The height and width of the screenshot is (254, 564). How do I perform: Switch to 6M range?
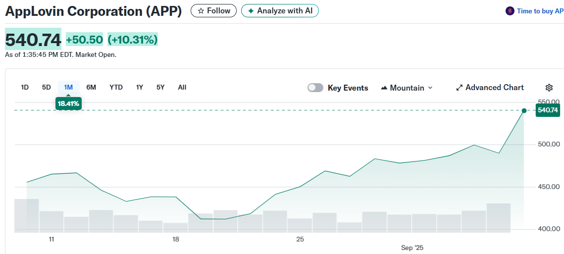point(91,88)
